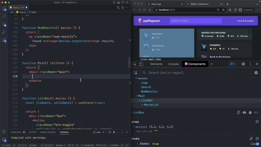
Task: Toggle primary sidebar layout icon in title bar
Action: tap(114, 2)
